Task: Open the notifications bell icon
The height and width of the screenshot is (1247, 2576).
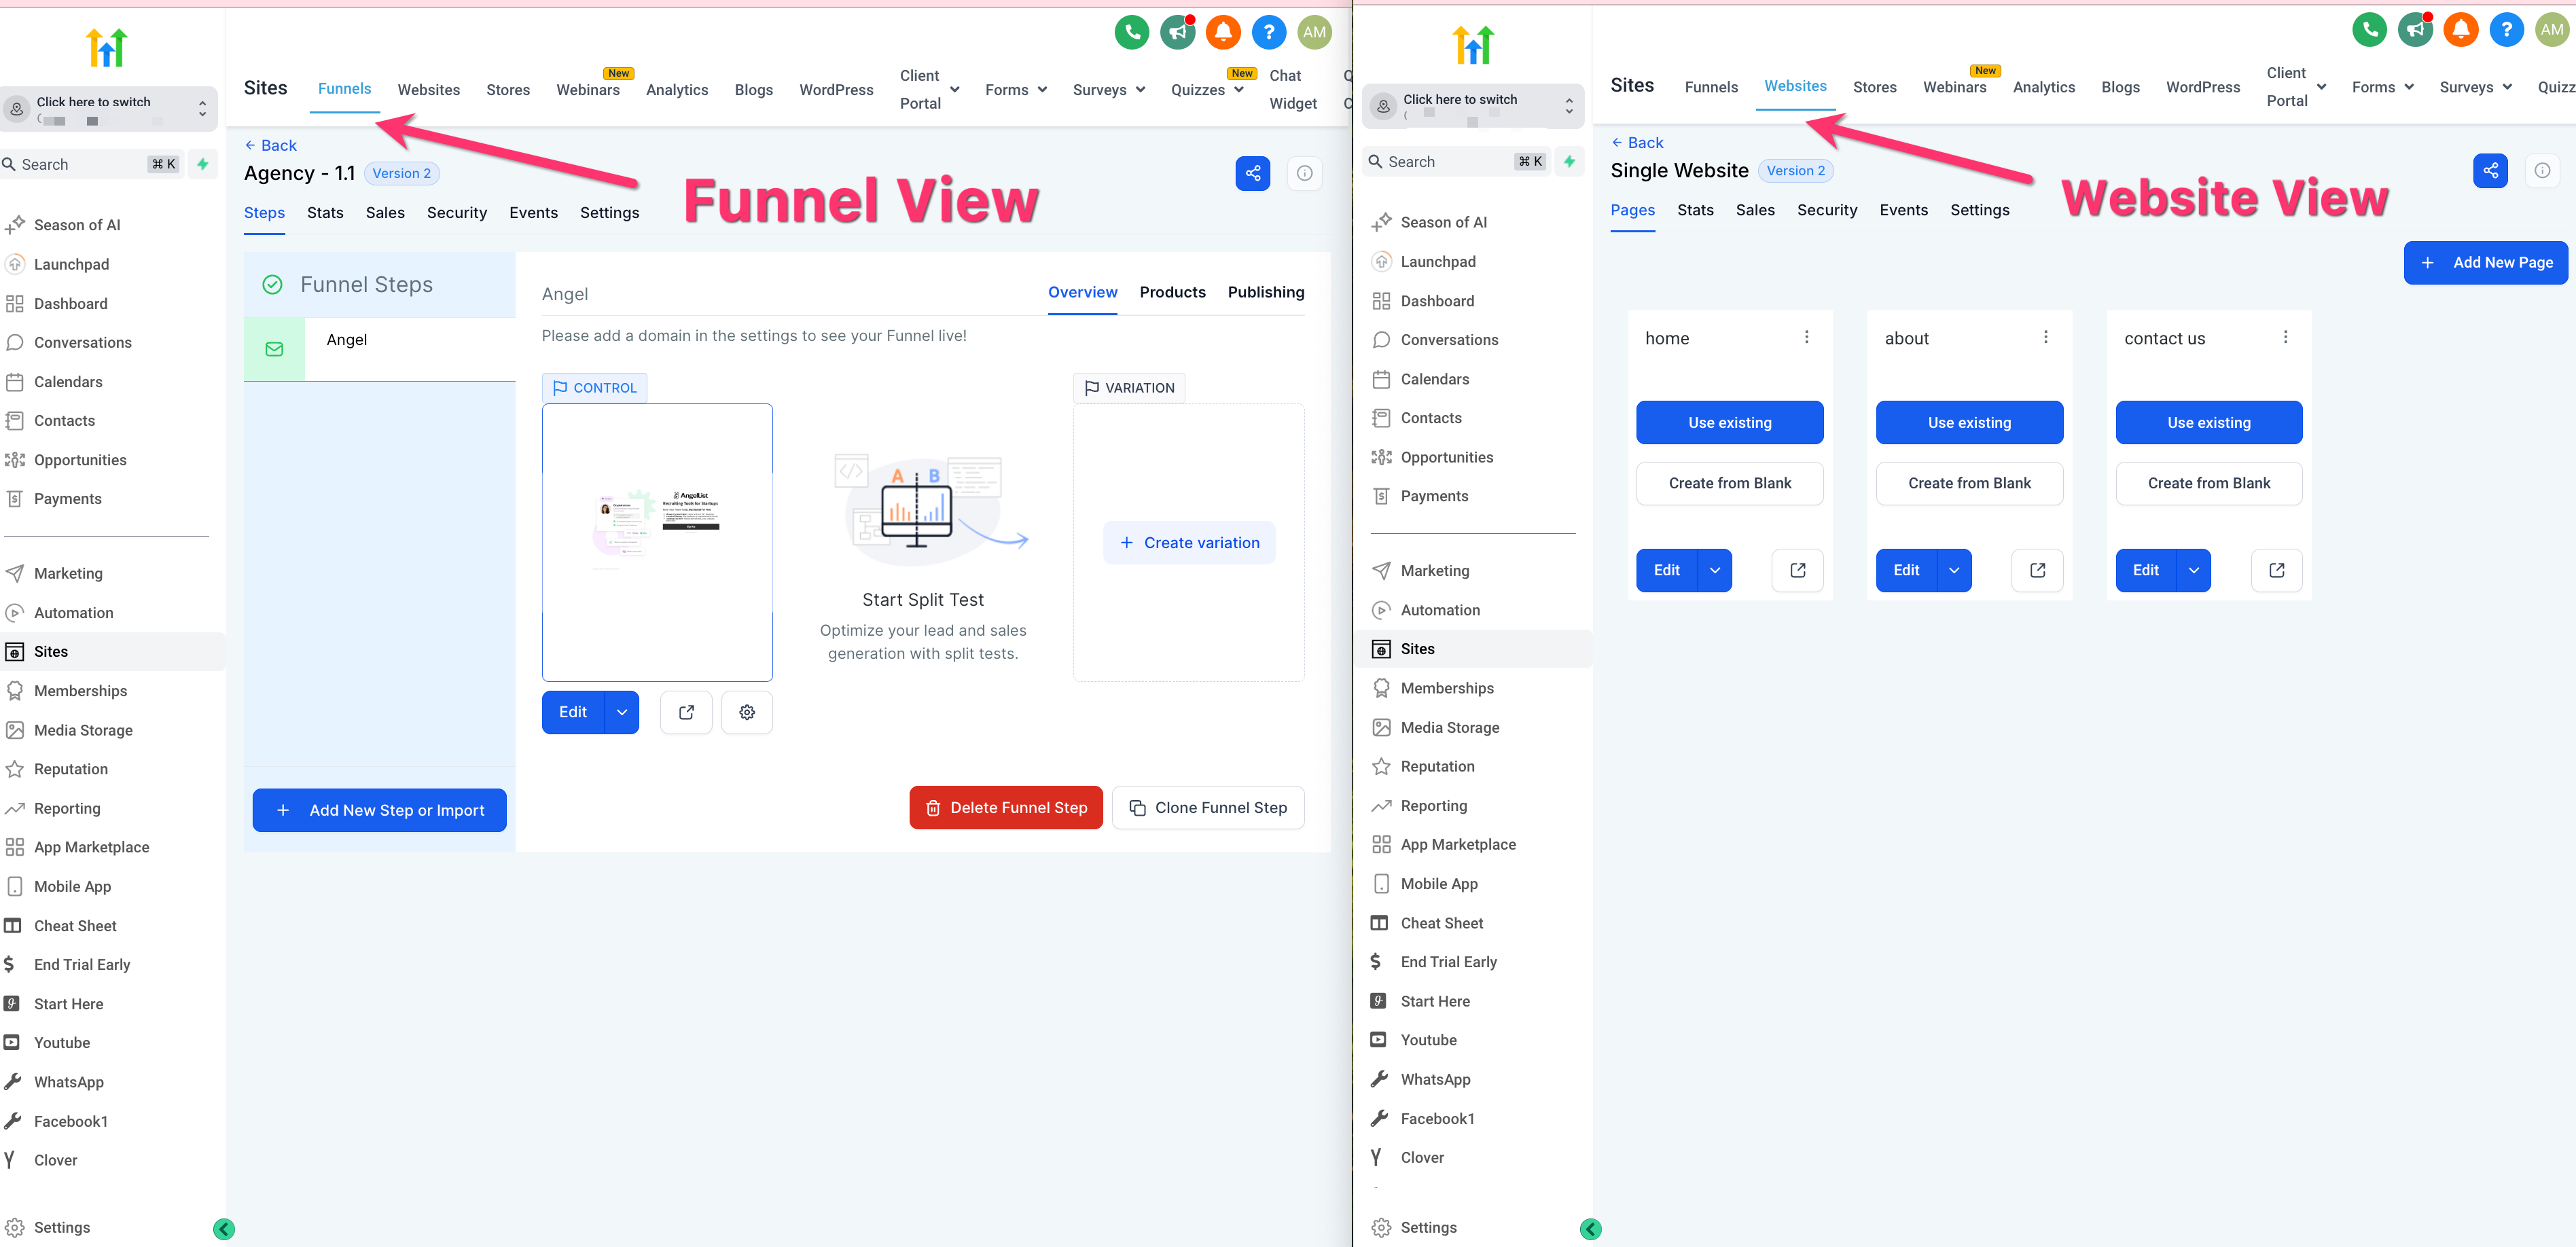Action: pyautogui.click(x=1223, y=32)
